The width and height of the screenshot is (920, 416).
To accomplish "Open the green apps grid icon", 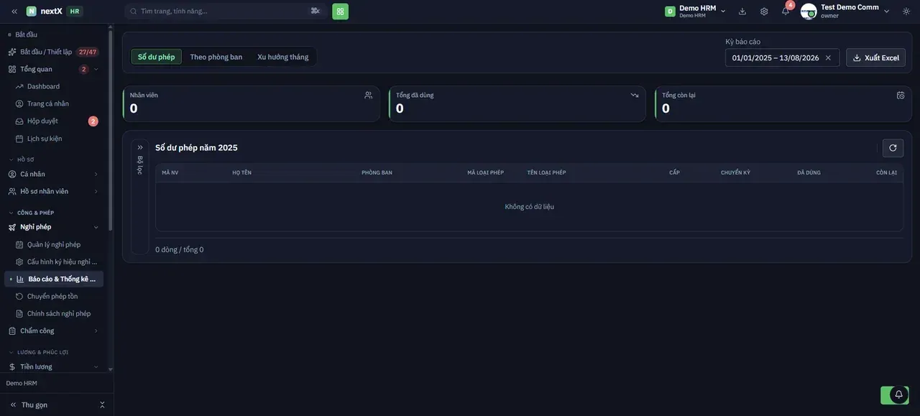I will pyautogui.click(x=340, y=11).
